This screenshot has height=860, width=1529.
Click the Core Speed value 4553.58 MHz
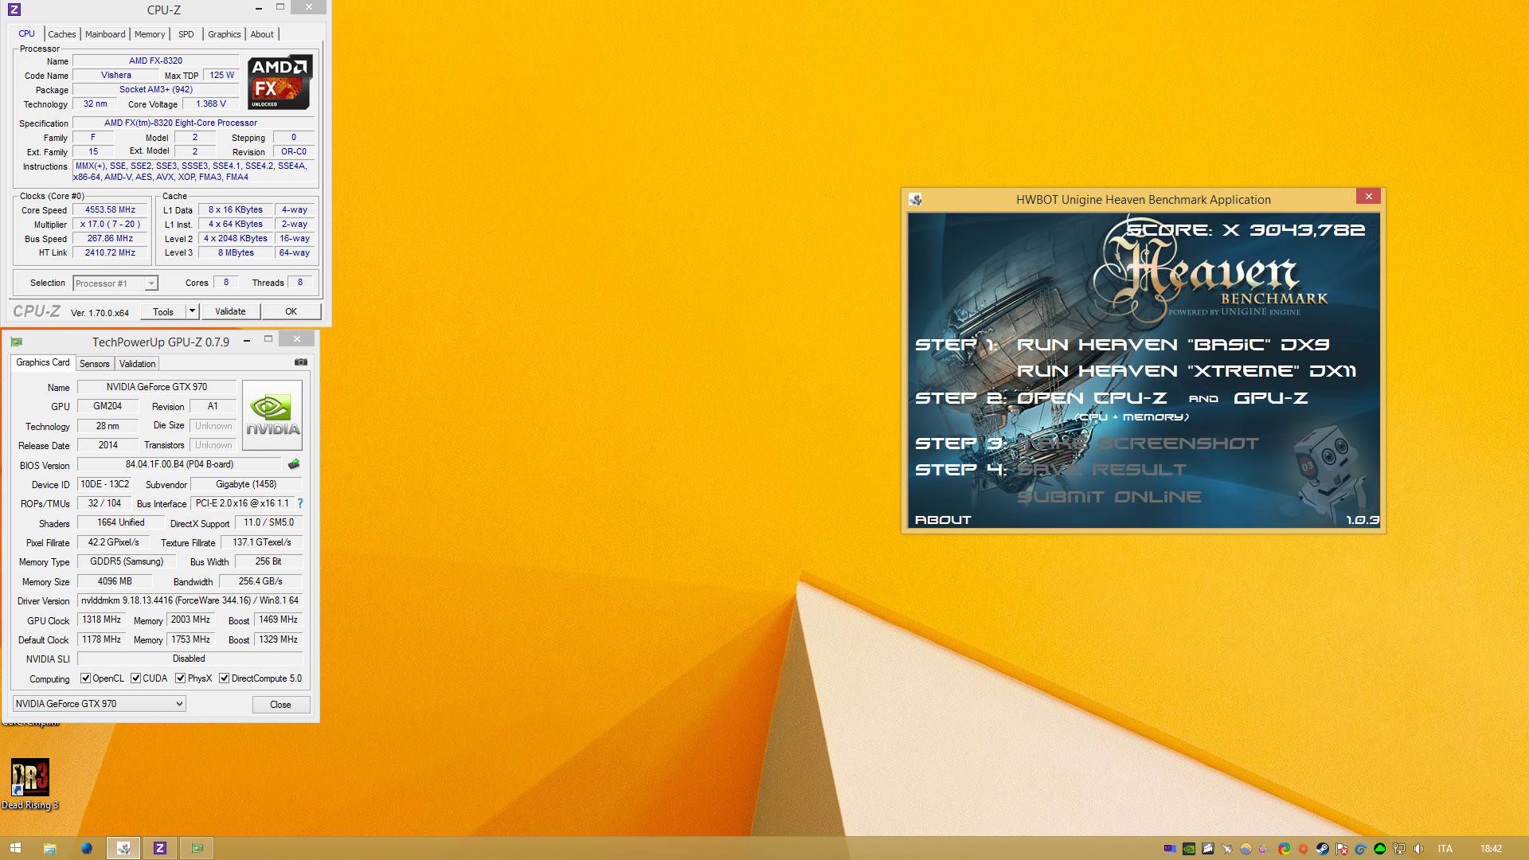(x=111, y=210)
